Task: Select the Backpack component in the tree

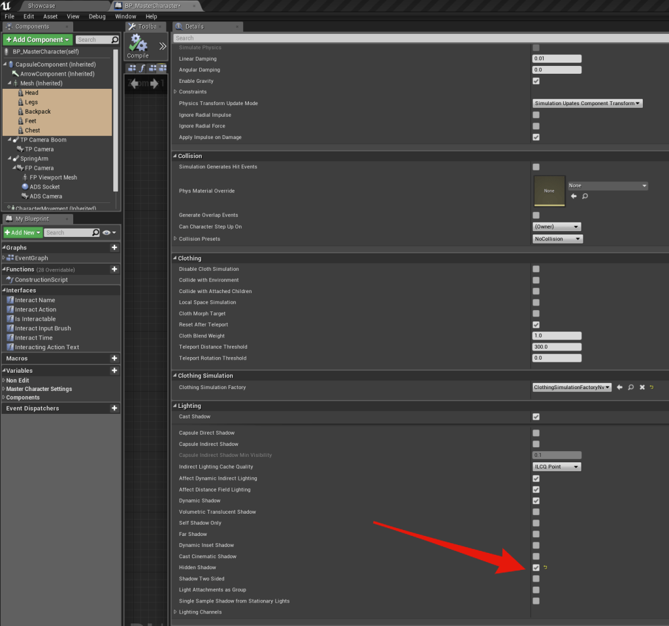Action: [38, 112]
